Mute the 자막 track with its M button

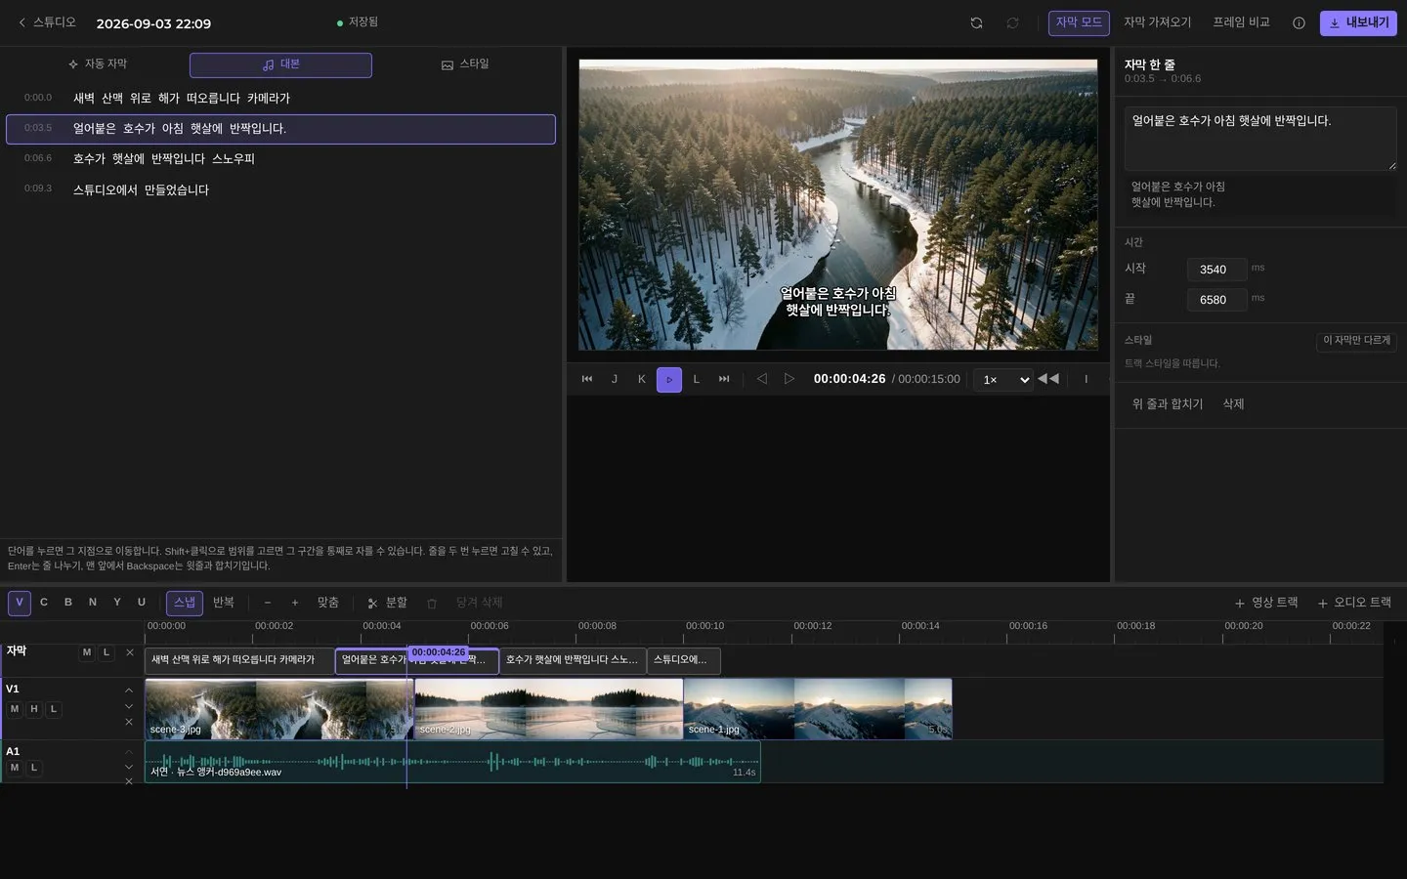[x=87, y=652]
